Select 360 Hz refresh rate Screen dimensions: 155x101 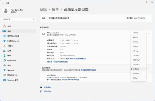[x=138, y=42]
